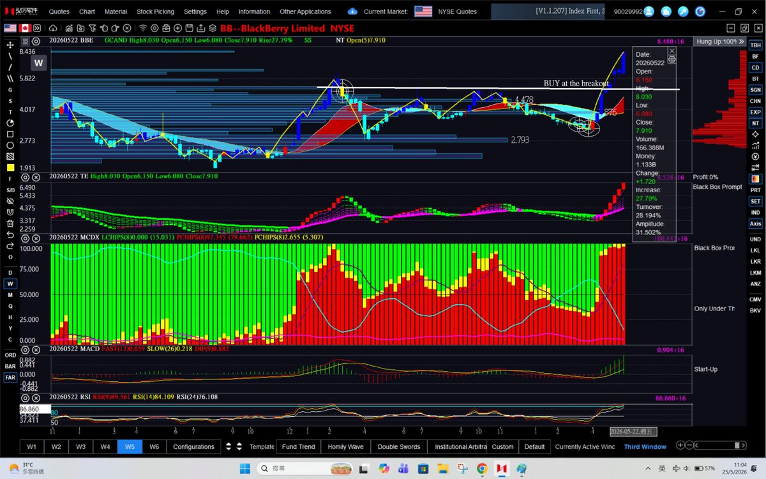Open the Other Applications menu

[x=305, y=11]
